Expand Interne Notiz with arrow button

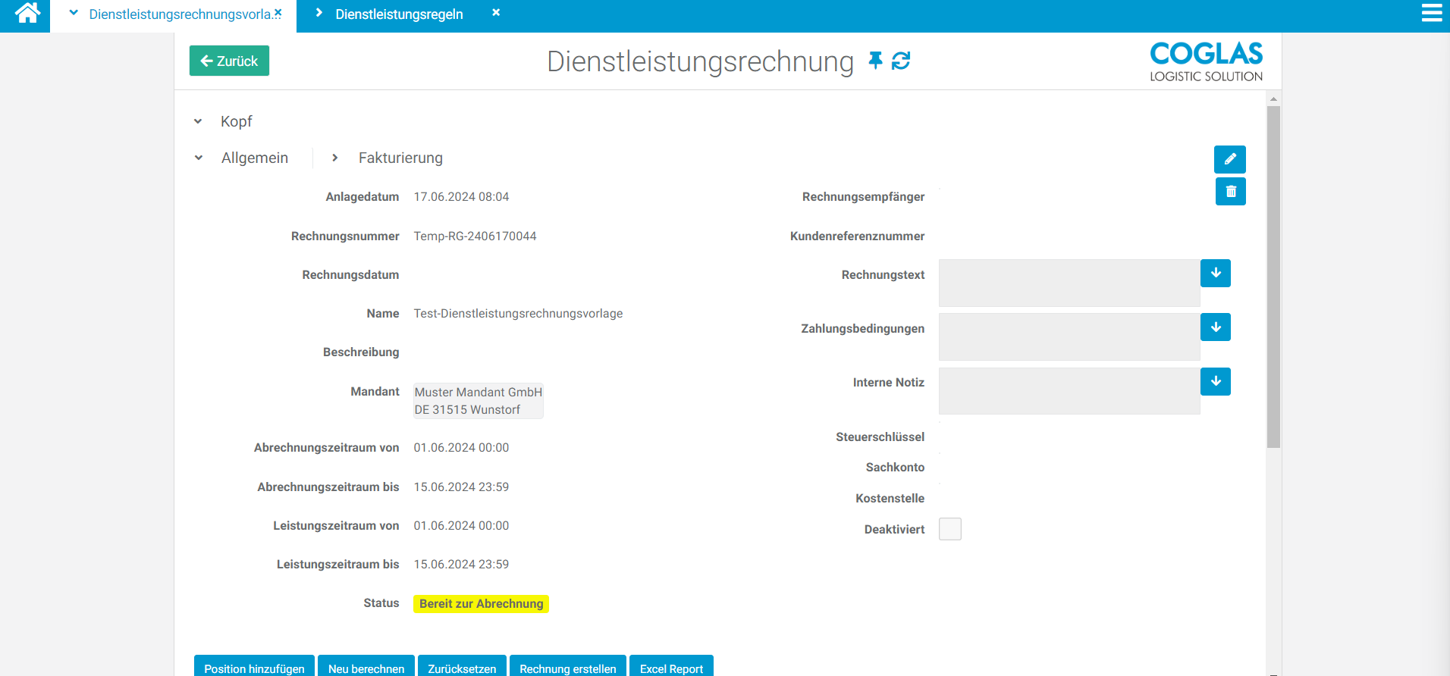coord(1215,382)
